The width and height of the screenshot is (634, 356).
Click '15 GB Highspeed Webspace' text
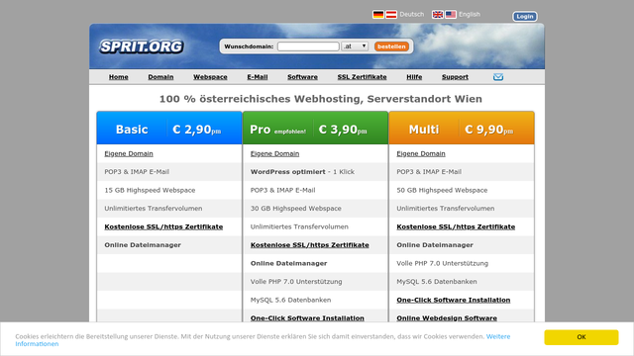pyautogui.click(x=150, y=190)
